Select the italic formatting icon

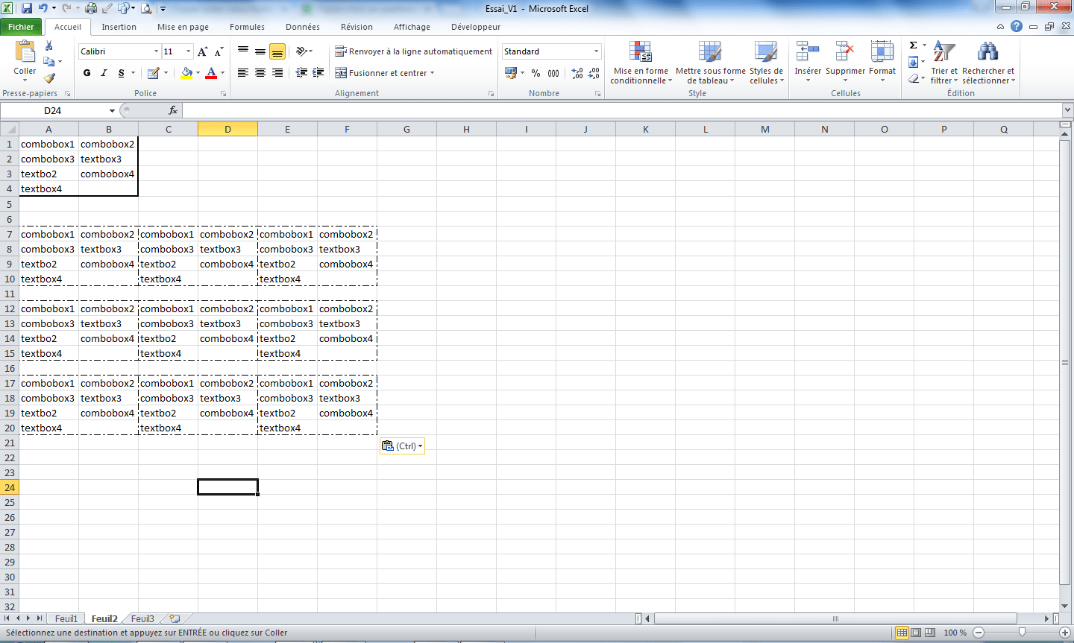point(102,73)
